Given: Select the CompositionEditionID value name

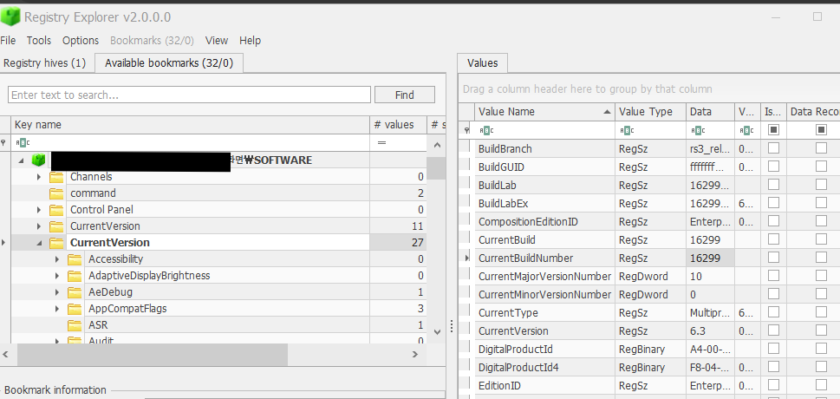Looking at the screenshot, I should (528, 221).
